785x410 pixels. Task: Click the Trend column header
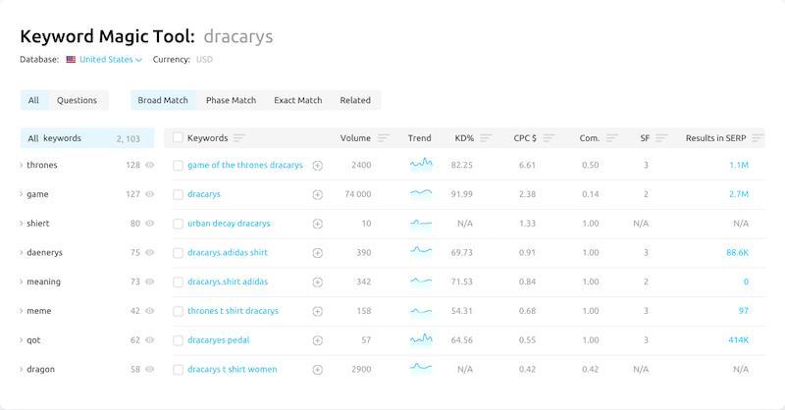(420, 137)
